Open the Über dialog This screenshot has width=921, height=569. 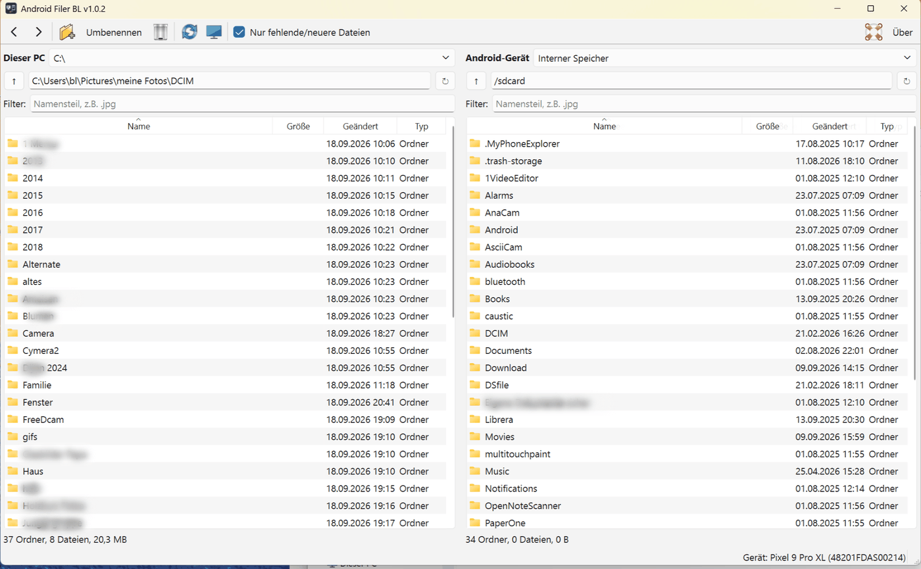[903, 32]
